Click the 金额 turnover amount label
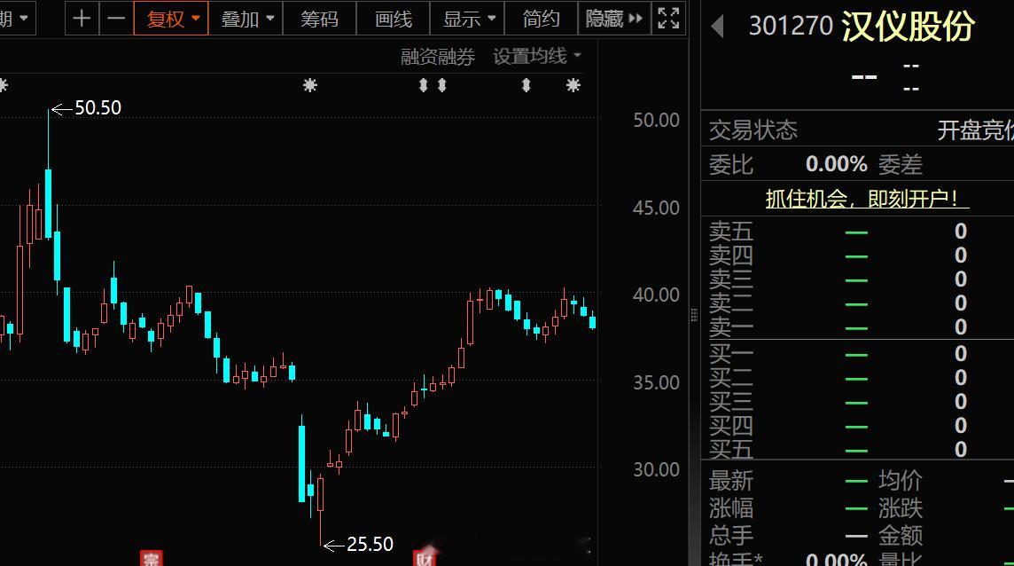The image size is (1014, 566). [901, 536]
